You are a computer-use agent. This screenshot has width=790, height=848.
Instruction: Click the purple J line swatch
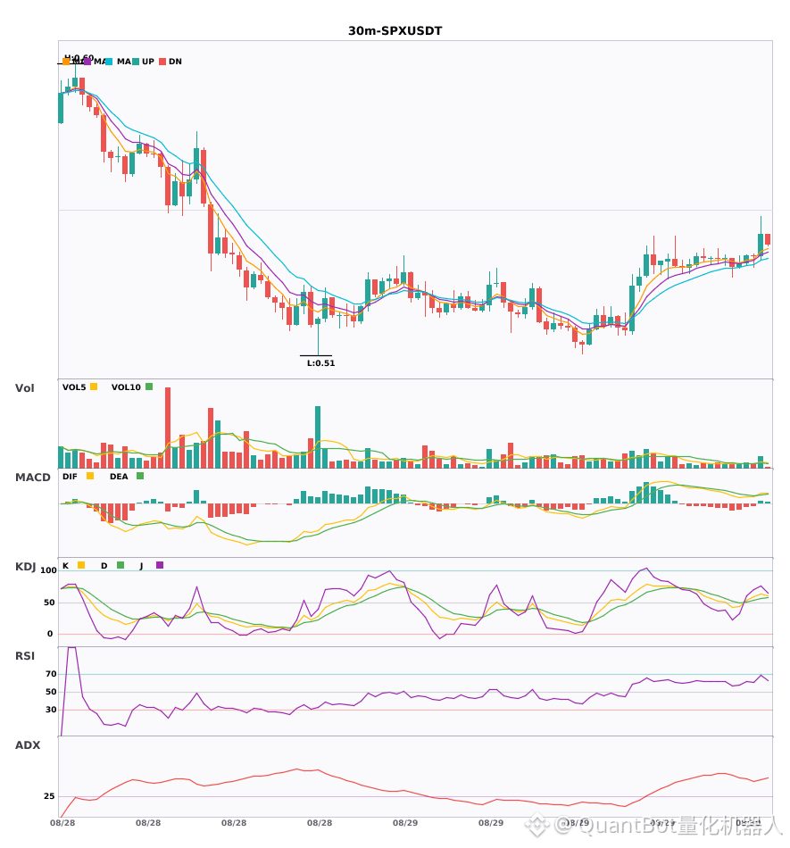pyautogui.click(x=160, y=565)
